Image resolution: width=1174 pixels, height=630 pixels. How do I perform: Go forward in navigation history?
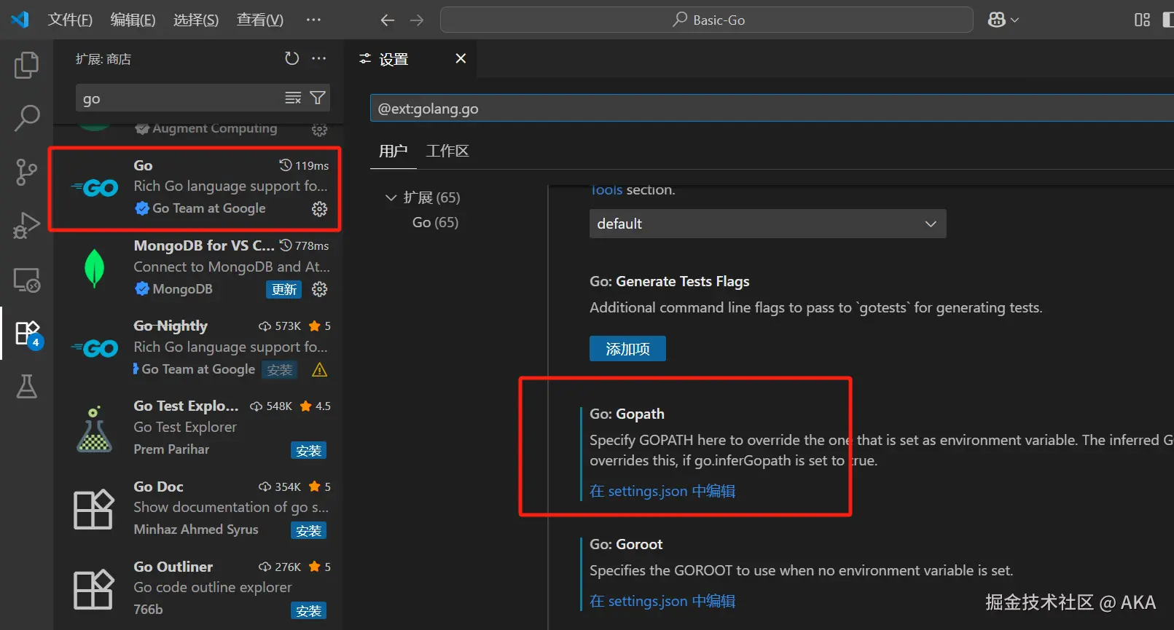417,20
